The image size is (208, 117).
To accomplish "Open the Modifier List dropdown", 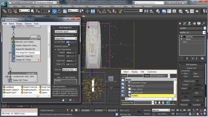I will (192, 32).
